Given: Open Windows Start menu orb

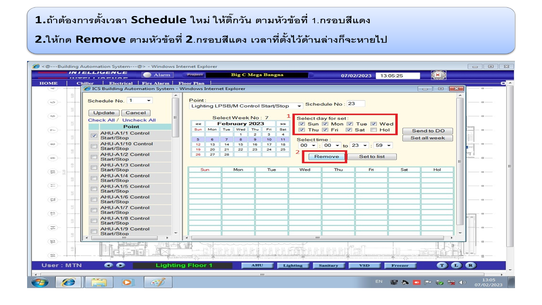Looking at the screenshot, I should pyautogui.click(x=40, y=282).
